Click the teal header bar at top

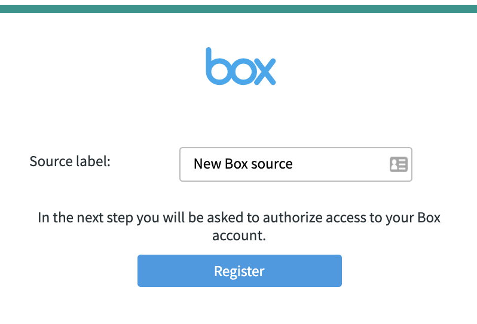[x=239, y=9]
